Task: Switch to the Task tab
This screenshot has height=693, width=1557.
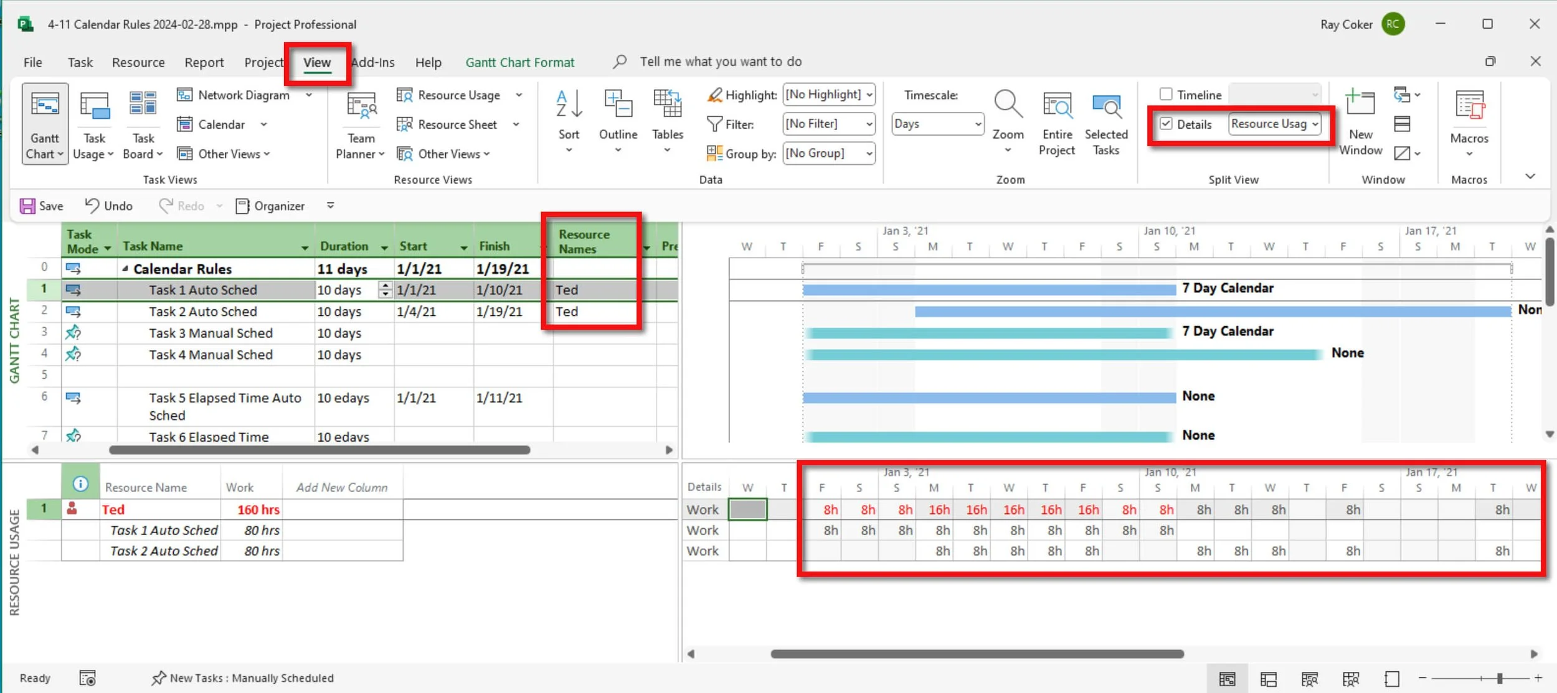Action: click(80, 62)
